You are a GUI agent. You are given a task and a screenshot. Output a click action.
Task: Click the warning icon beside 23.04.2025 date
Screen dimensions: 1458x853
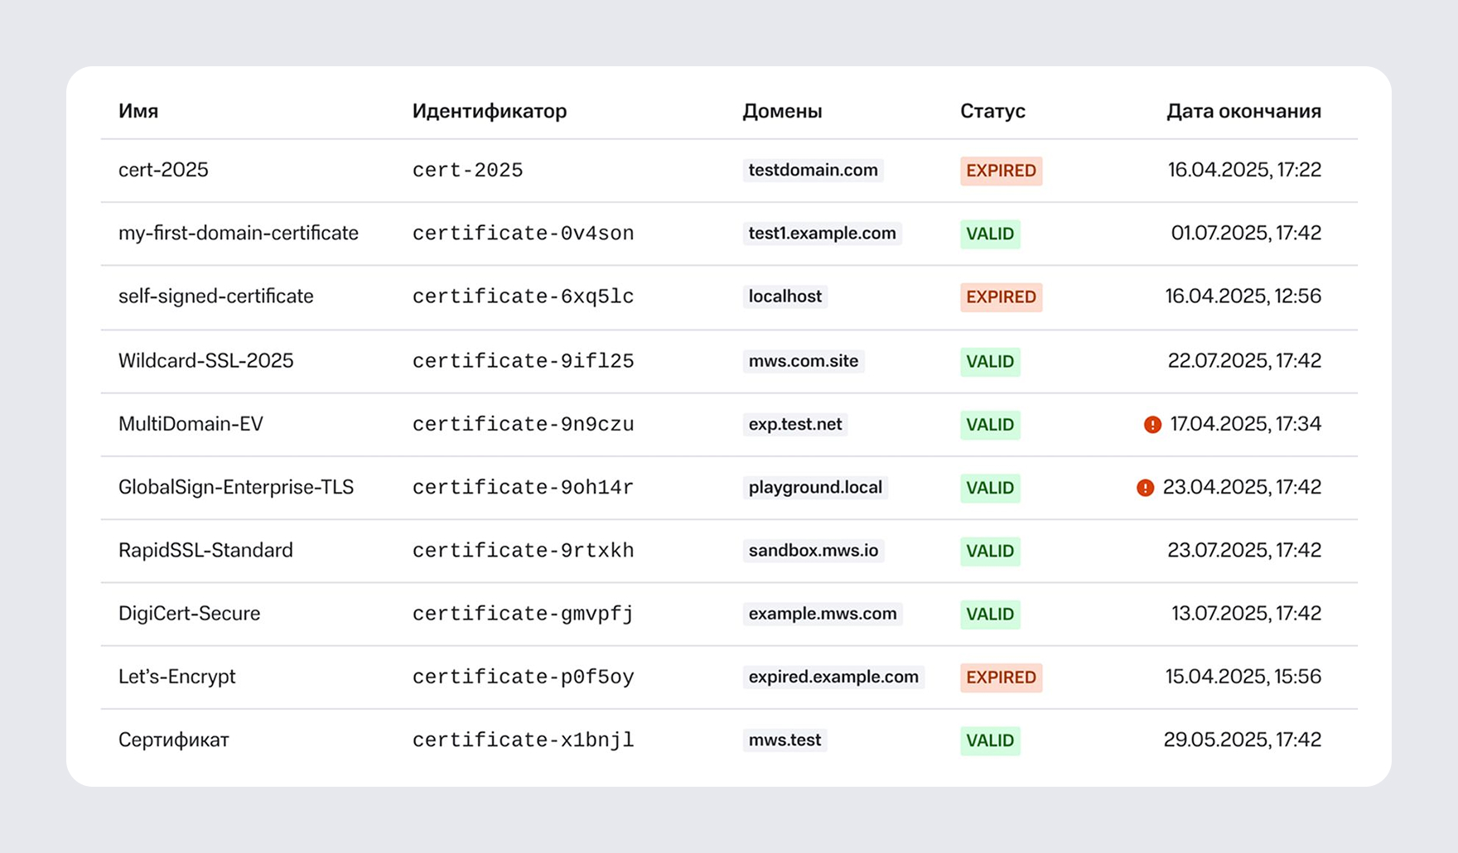pyautogui.click(x=1145, y=488)
